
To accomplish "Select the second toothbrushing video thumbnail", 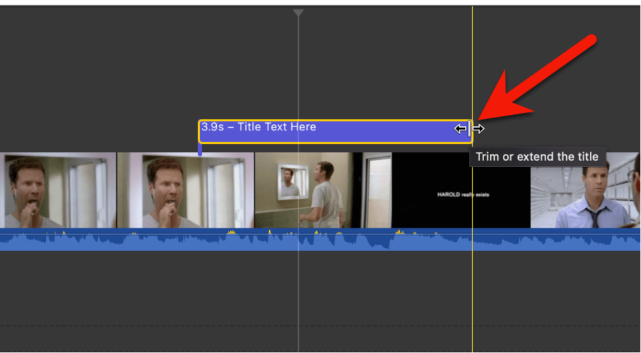I will pyautogui.click(x=186, y=190).
